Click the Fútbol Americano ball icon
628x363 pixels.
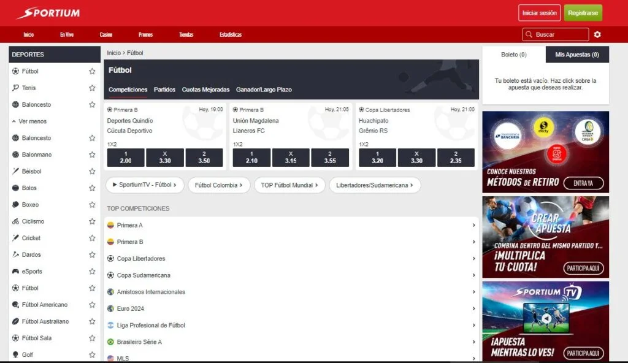(x=16, y=305)
